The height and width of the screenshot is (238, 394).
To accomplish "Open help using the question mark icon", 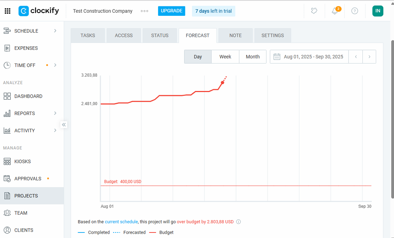I will 354,11.
